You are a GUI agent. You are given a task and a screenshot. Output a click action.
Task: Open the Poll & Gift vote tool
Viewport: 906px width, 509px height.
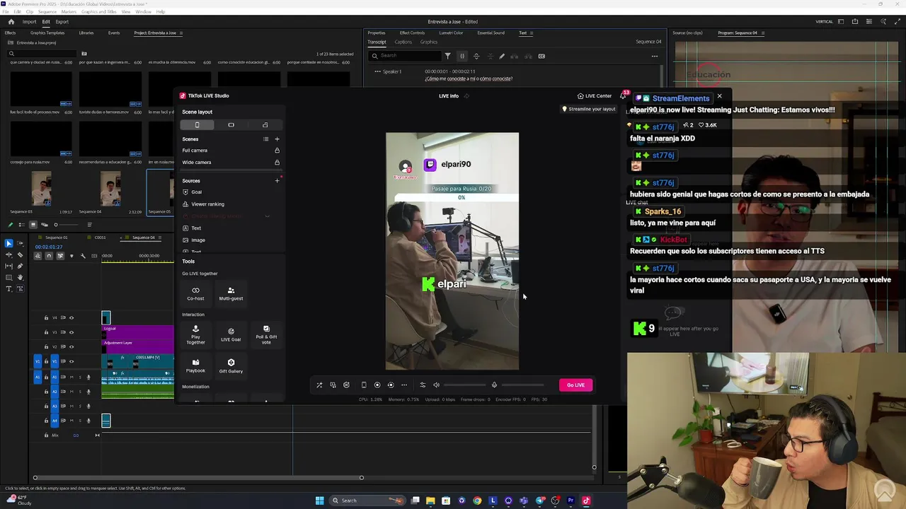pos(266,335)
